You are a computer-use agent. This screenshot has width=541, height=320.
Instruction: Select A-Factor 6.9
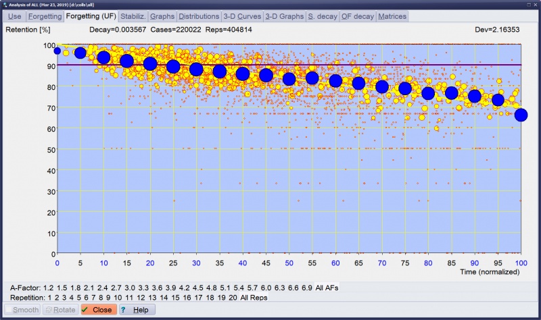(x=307, y=288)
